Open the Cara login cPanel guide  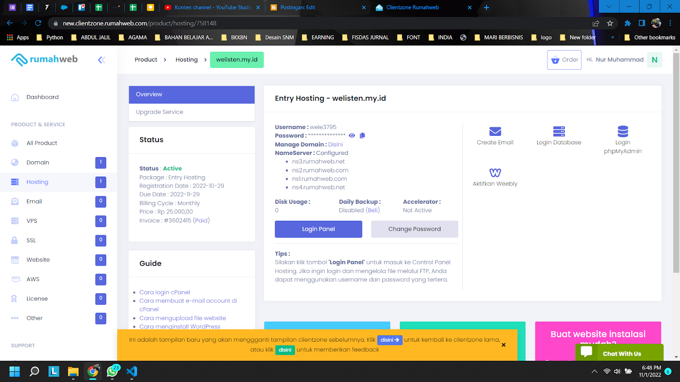click(x=164, y=292)
